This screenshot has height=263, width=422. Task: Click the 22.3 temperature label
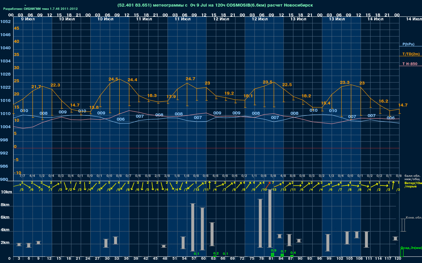[x=55, y=85]
